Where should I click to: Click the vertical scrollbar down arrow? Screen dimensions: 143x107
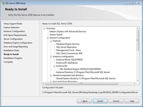tap(138, 80)
